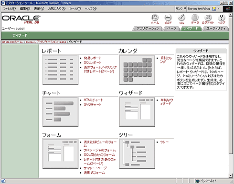
Task: Switch to the ユーティリティ tab
Action: coord(216,29)
